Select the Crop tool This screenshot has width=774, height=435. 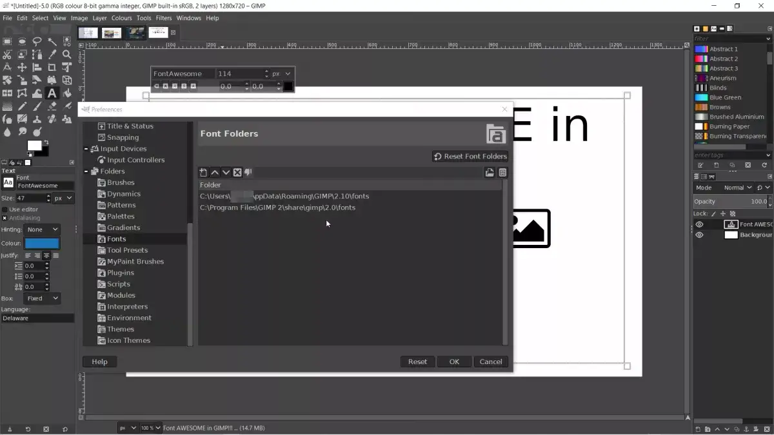(x=52, y=67)
